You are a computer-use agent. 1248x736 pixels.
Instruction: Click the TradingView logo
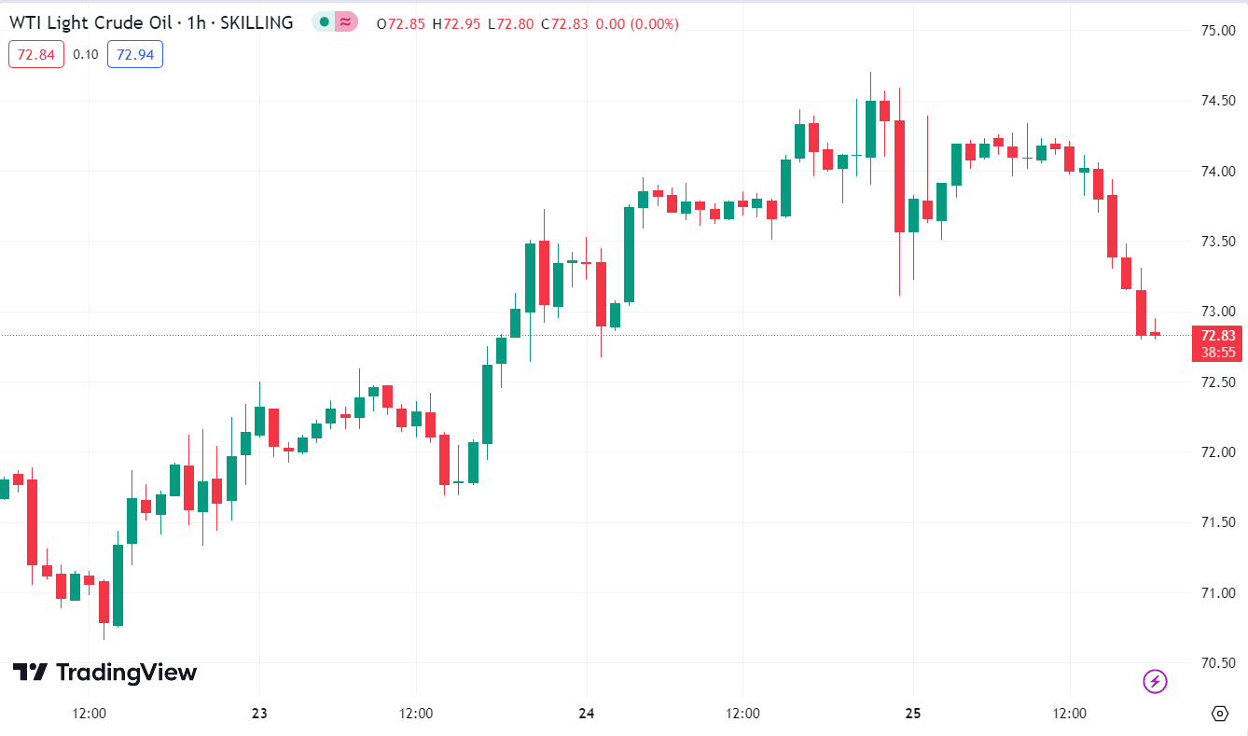coord(104,673)
